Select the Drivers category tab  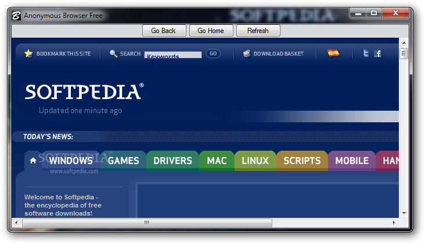172,161
